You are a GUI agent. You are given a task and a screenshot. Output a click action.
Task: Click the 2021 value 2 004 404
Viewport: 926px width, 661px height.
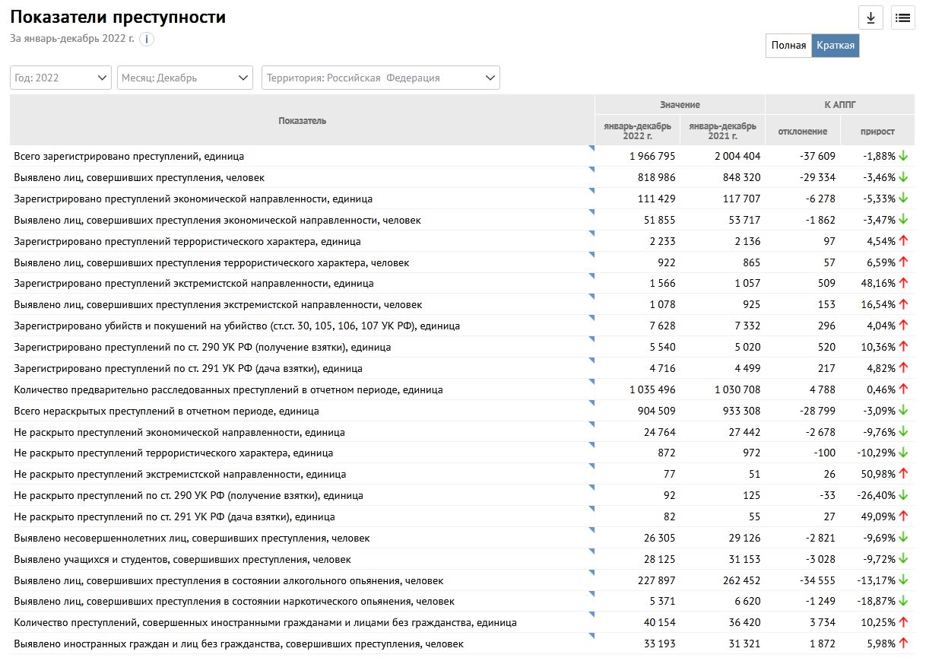(x=737, y=156)
